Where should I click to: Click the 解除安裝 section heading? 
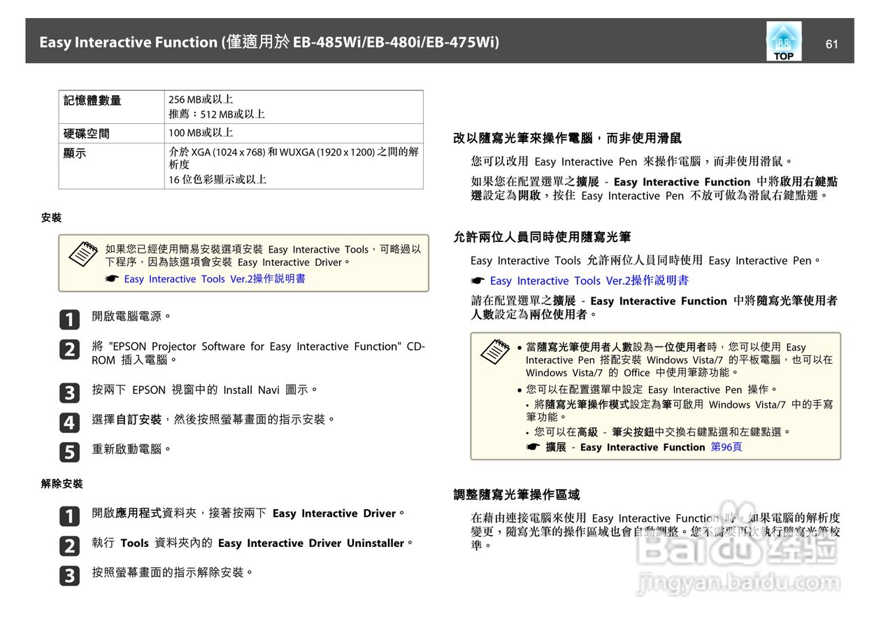pyautogui.click(x=62, y=483)
